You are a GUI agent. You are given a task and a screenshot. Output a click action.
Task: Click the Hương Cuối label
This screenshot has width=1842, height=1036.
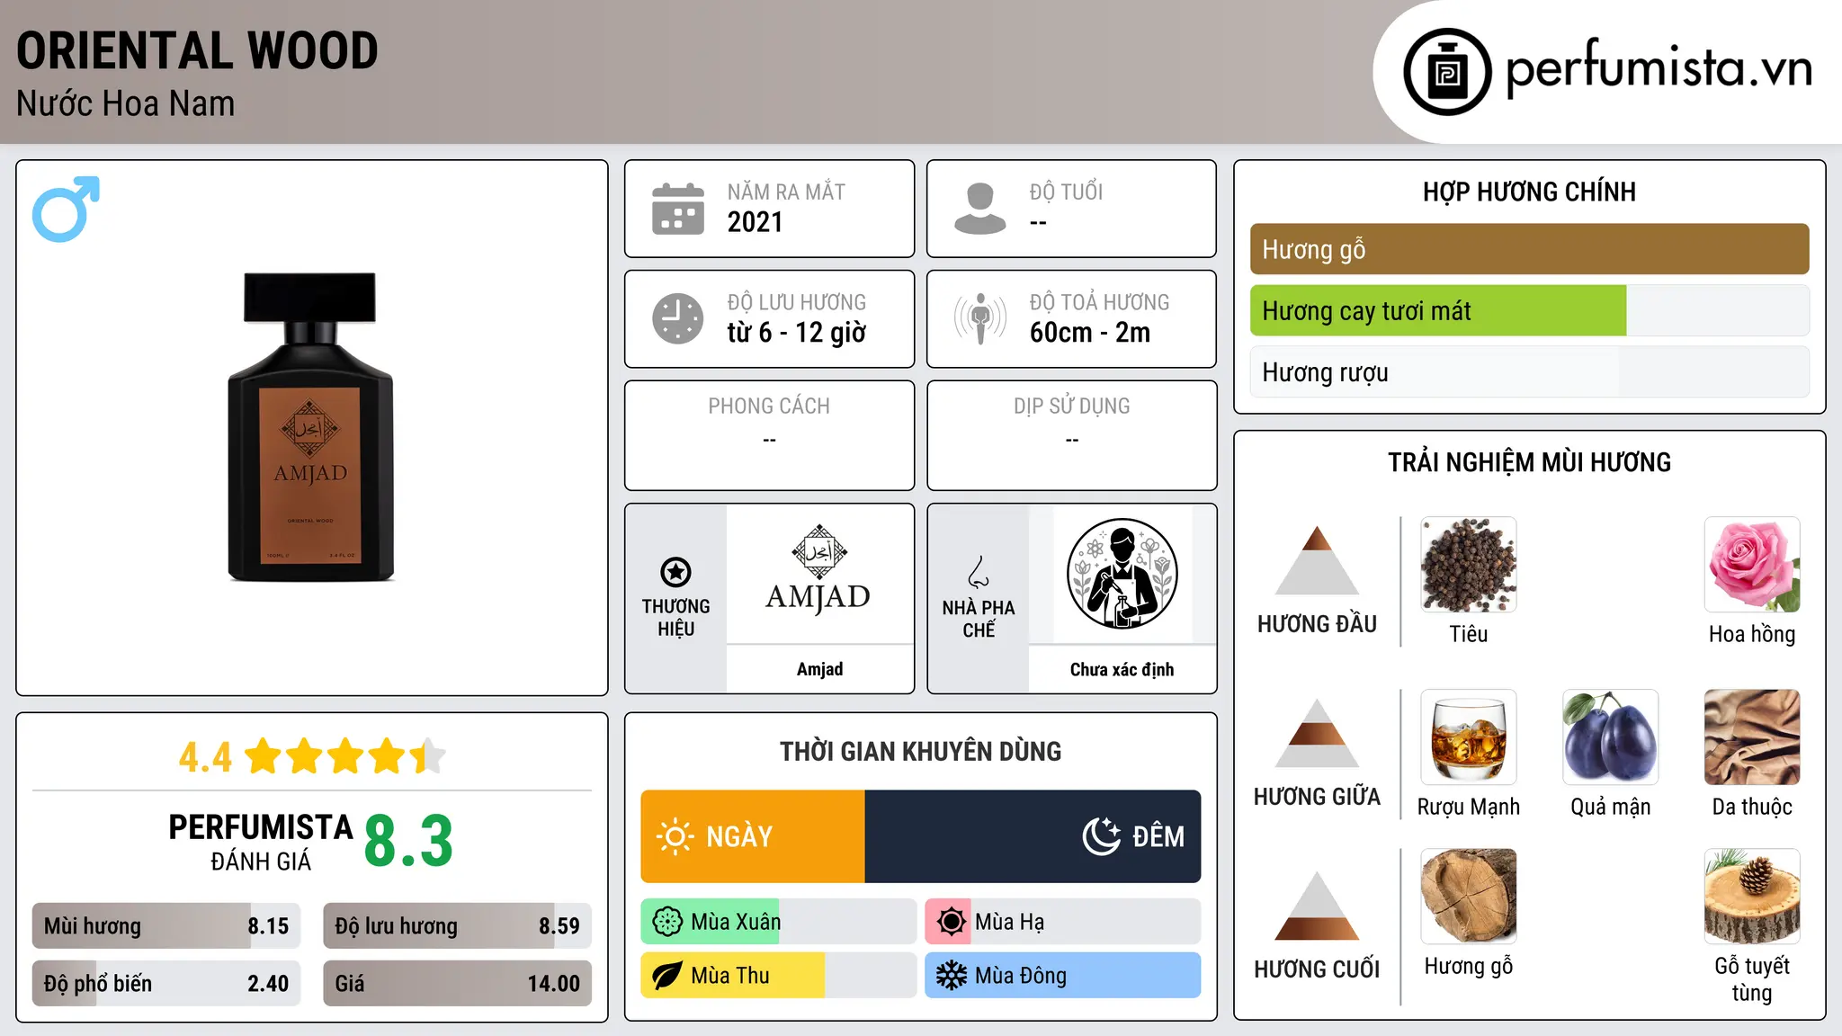[1317, 969]
